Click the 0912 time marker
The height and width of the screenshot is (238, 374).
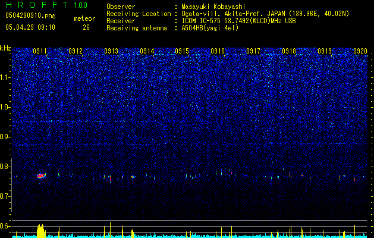(76, 51)
